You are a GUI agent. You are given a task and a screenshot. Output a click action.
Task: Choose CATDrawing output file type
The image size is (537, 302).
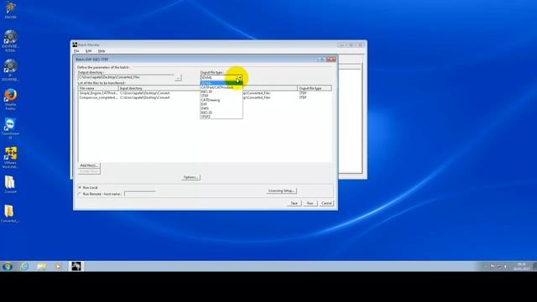(x=222, y=100)
